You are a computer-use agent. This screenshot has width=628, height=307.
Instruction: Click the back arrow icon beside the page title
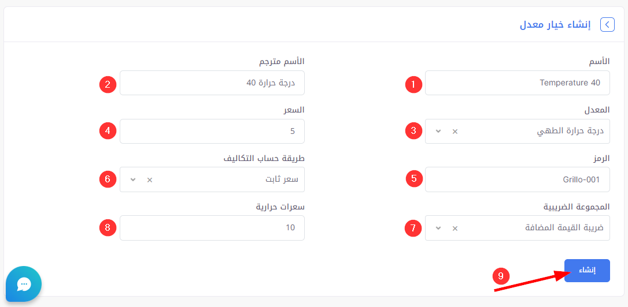(607, 25)
